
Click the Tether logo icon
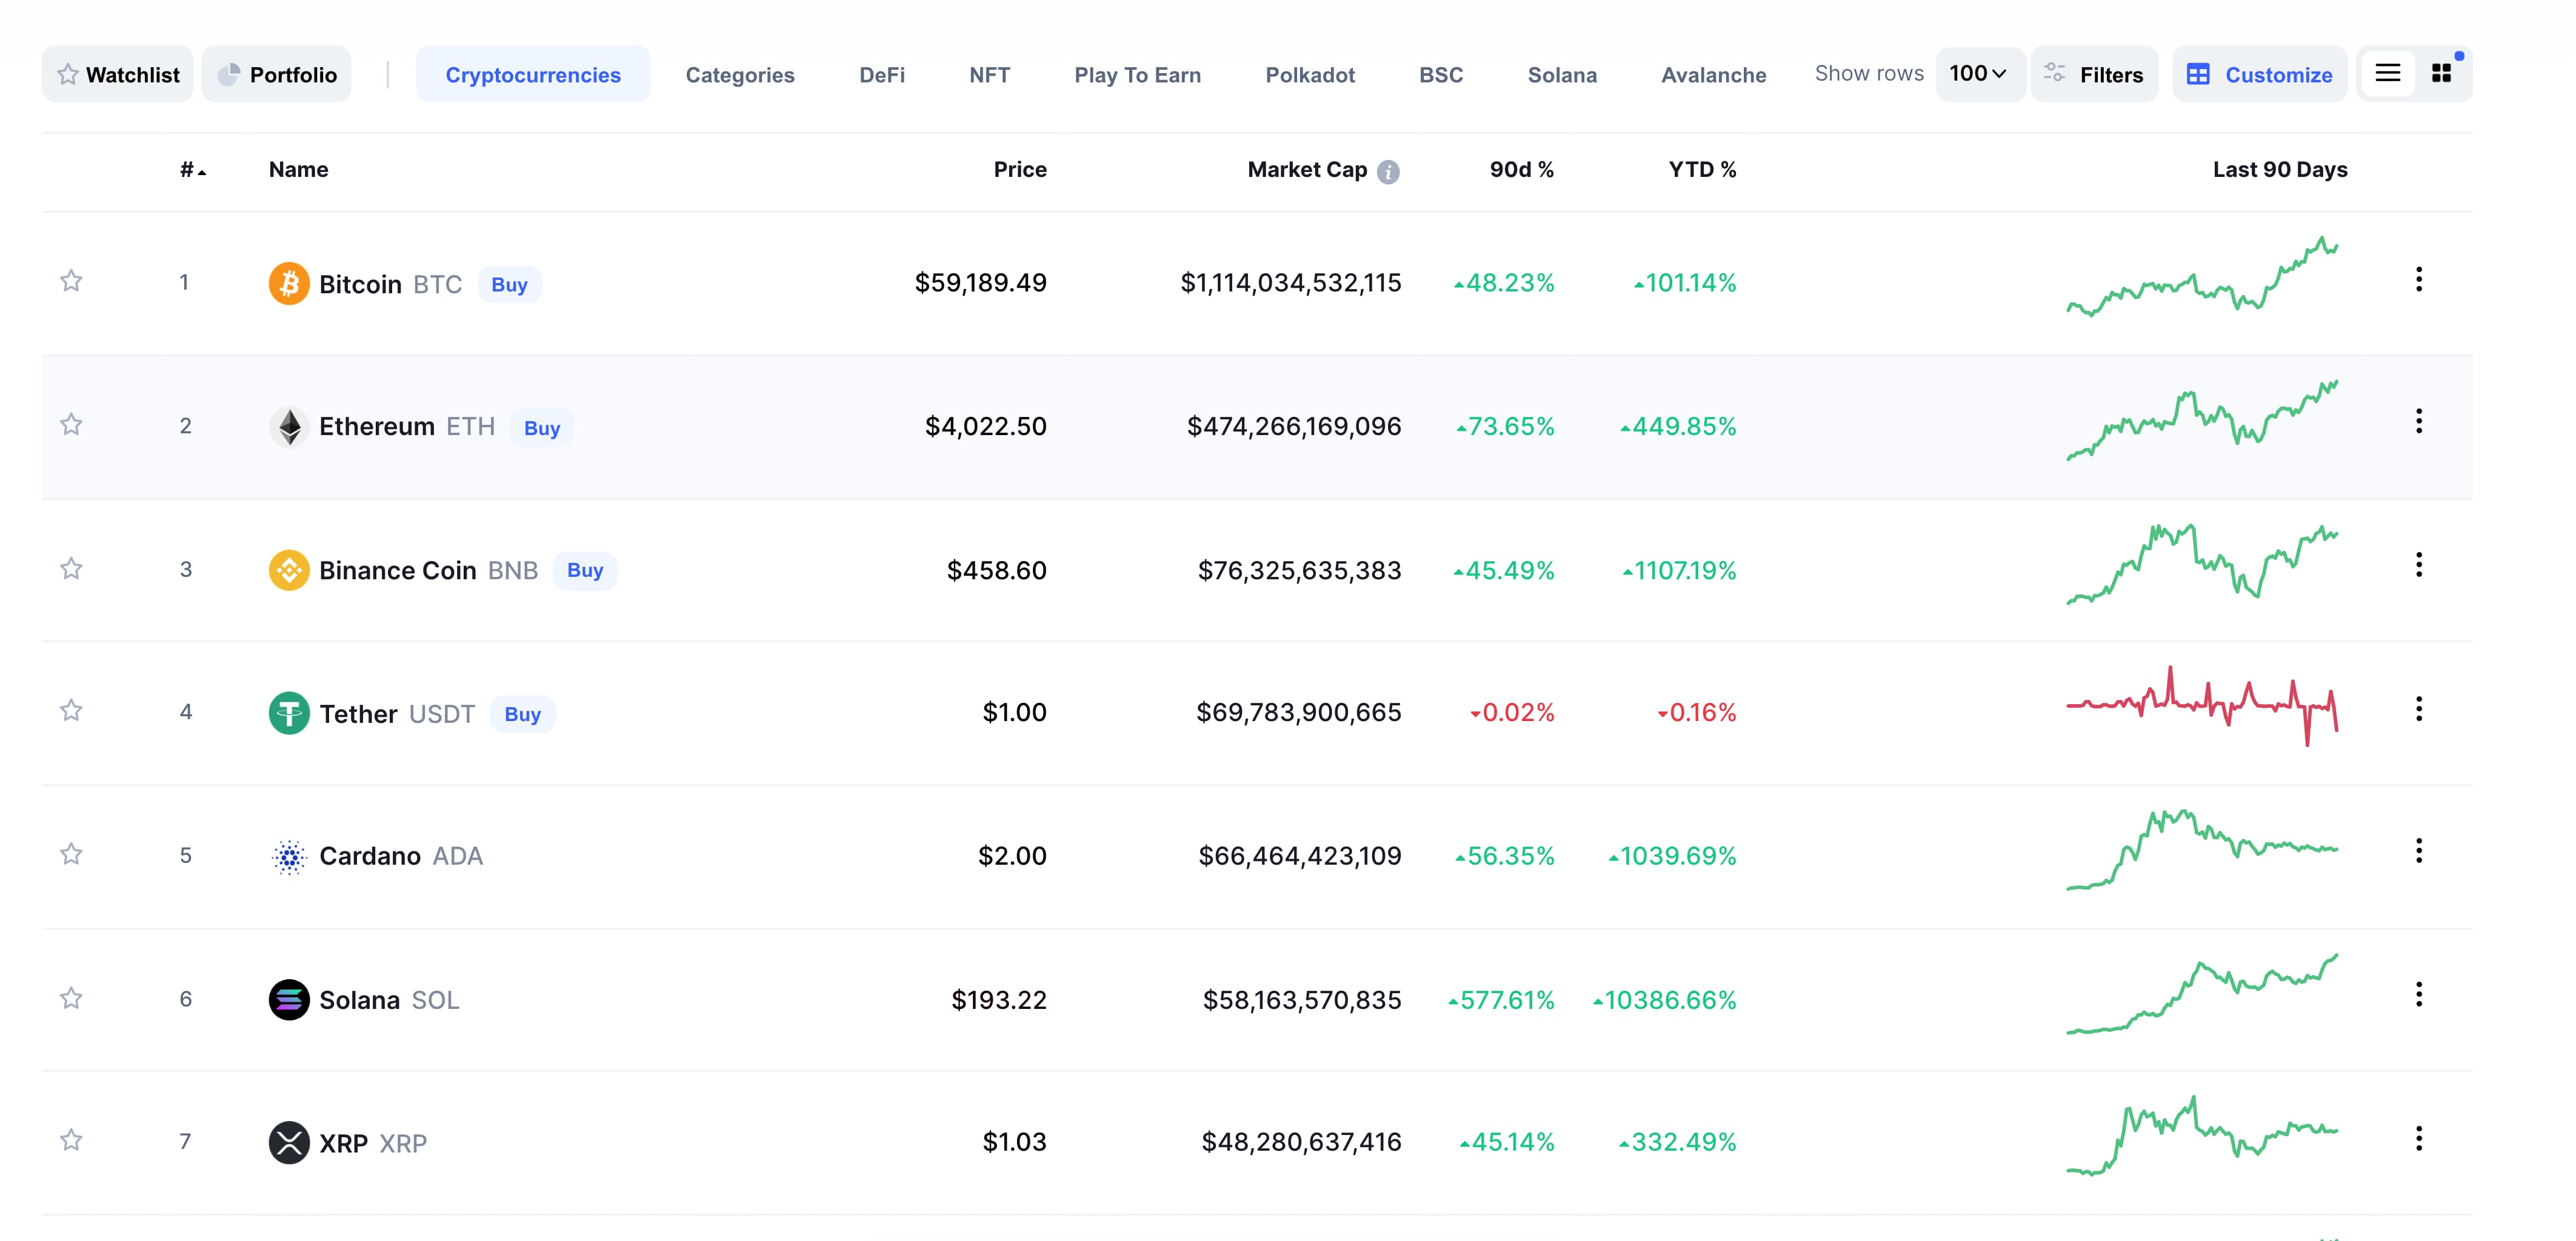(289, 713)
